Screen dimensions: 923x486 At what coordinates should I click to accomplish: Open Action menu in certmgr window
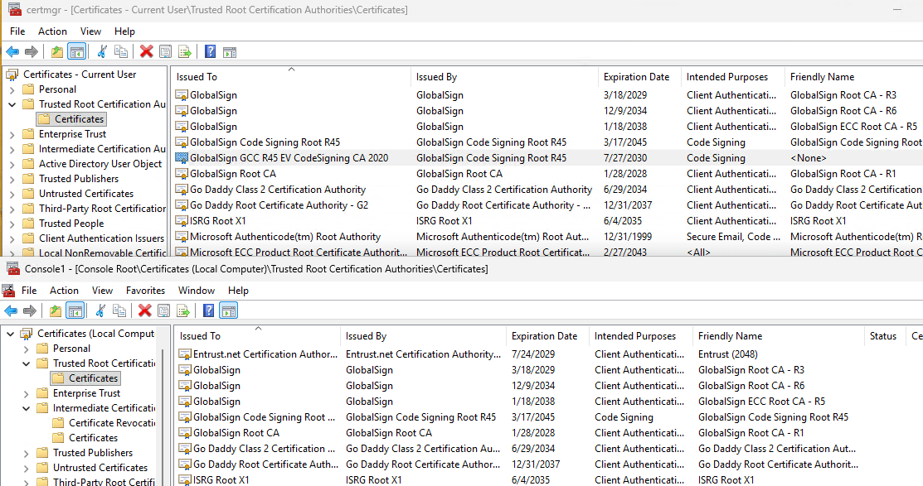click(x=52, y=31)
